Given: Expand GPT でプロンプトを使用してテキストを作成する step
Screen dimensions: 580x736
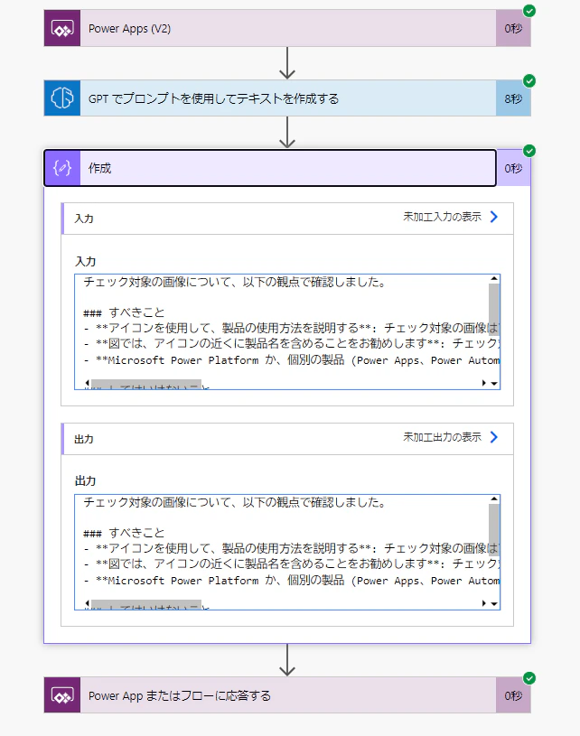Looking at the screenshot, I should (x=287, y=98).
